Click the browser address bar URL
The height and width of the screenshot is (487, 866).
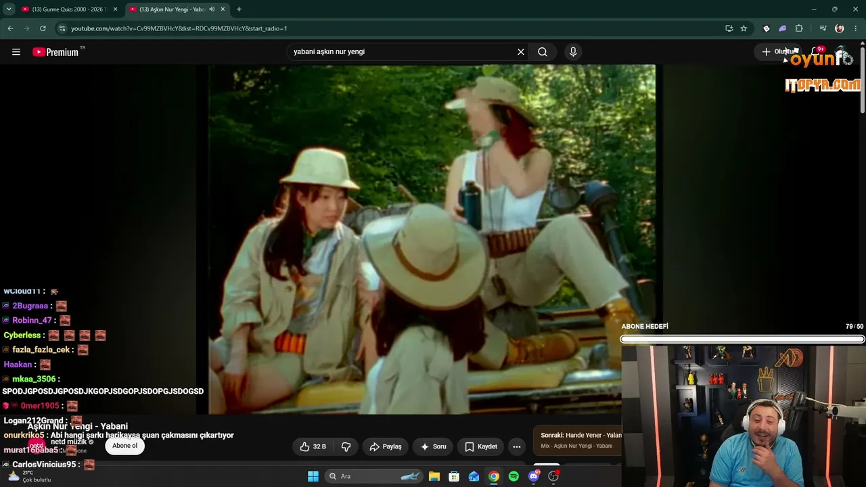[x=179, y=28]
